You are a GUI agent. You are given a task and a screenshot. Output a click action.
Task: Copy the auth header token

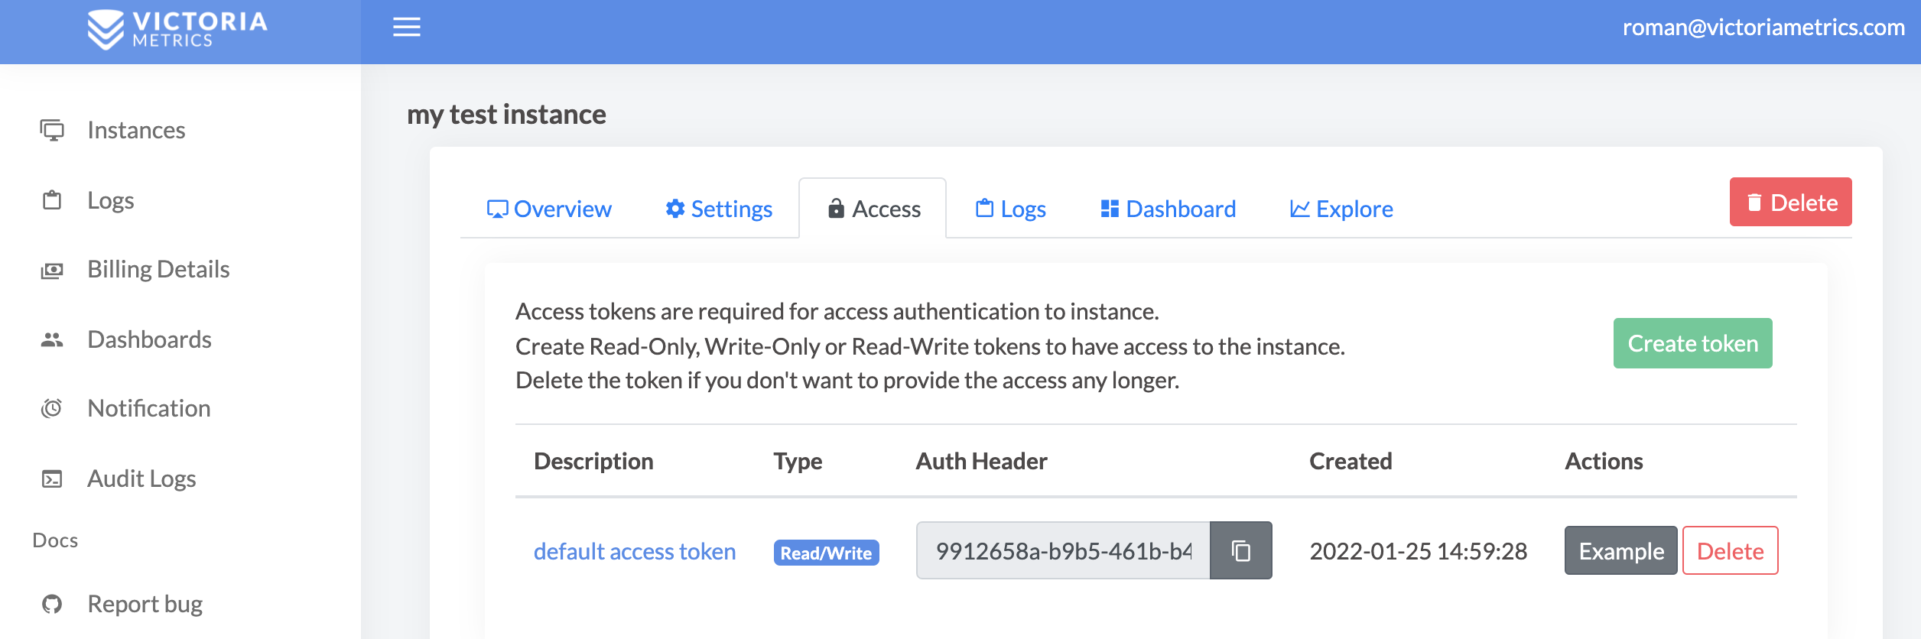coord(1240,550)
